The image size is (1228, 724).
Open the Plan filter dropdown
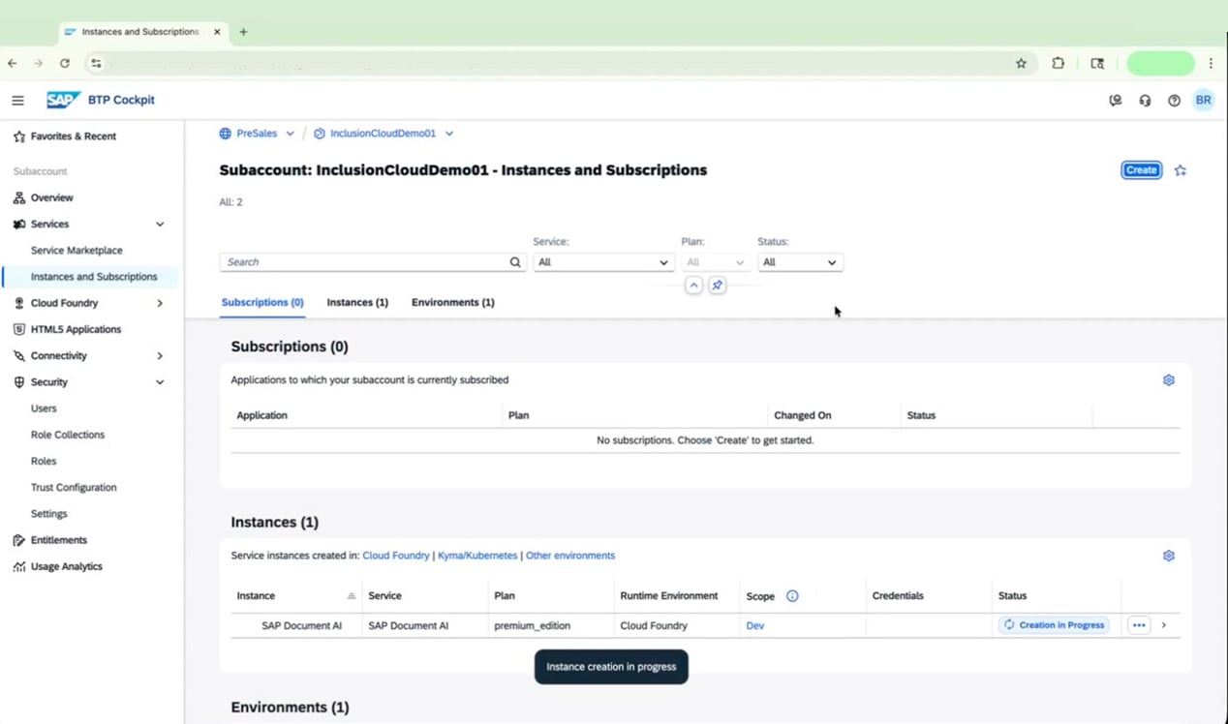pos(716,262)
